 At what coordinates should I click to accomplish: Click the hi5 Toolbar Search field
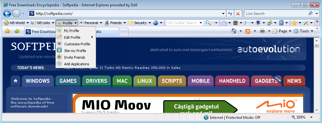pos(183,23)
